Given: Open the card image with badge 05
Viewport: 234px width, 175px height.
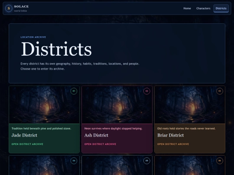Looking at the screenshot, I should pyautogui.click(x=117, y=165).
